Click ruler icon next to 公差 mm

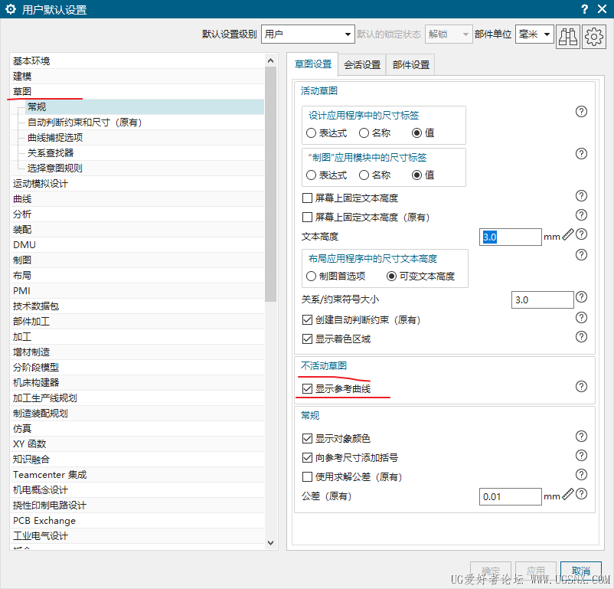coord(567,495)
